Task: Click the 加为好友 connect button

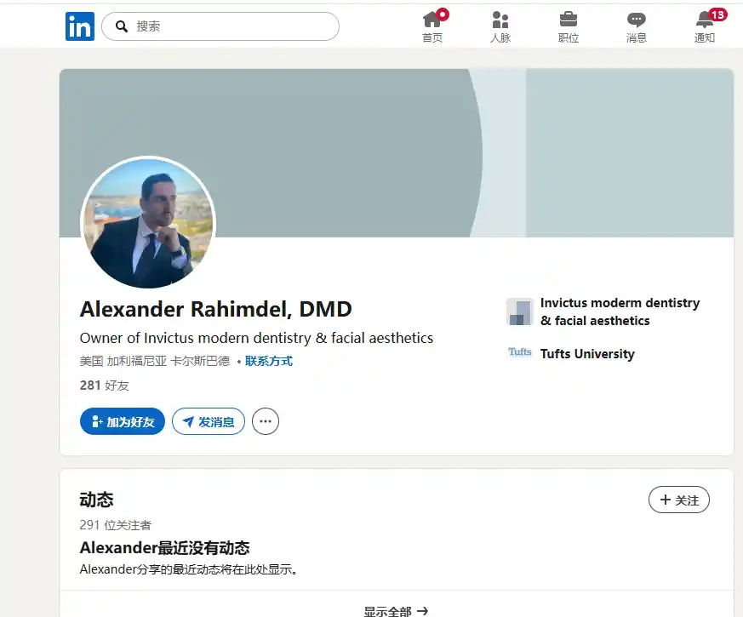Action: (122, 421)
